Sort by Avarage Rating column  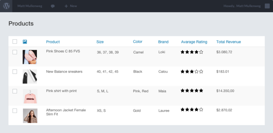pos(194,42)
